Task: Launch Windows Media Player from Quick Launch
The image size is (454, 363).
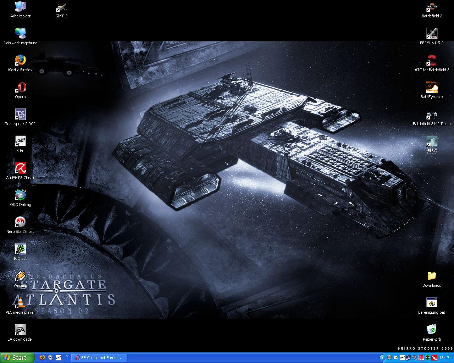Action: click(x=50, y=358)
